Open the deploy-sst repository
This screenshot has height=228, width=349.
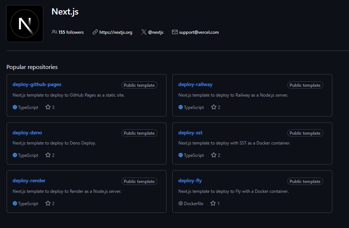(x=190, y=133)
